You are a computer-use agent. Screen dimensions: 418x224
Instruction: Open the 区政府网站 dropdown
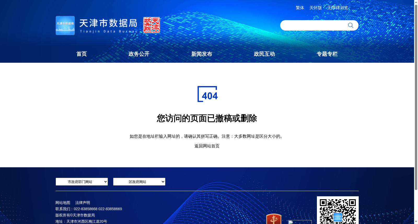139,182
